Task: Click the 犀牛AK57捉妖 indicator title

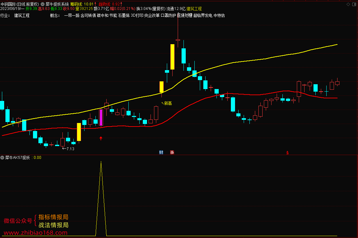Action: click(x=18, y=158)
